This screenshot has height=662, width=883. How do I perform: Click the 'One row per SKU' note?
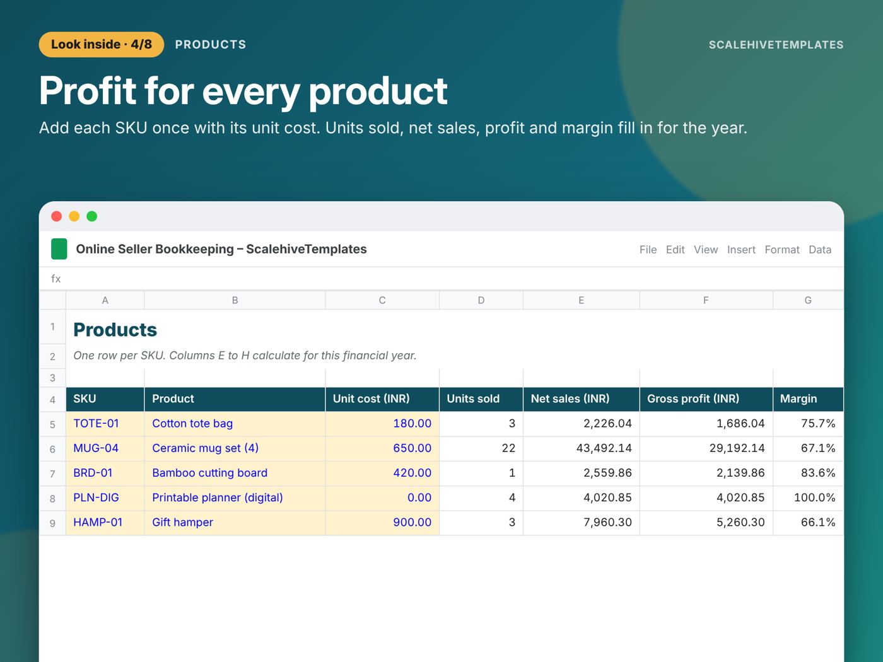tap(245, 356)
